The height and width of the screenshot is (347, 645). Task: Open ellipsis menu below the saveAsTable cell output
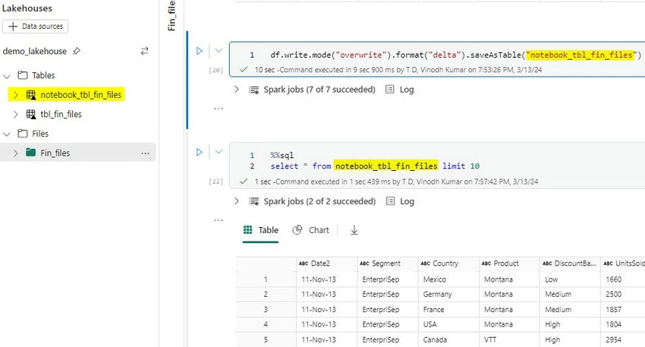pos(219,109)
